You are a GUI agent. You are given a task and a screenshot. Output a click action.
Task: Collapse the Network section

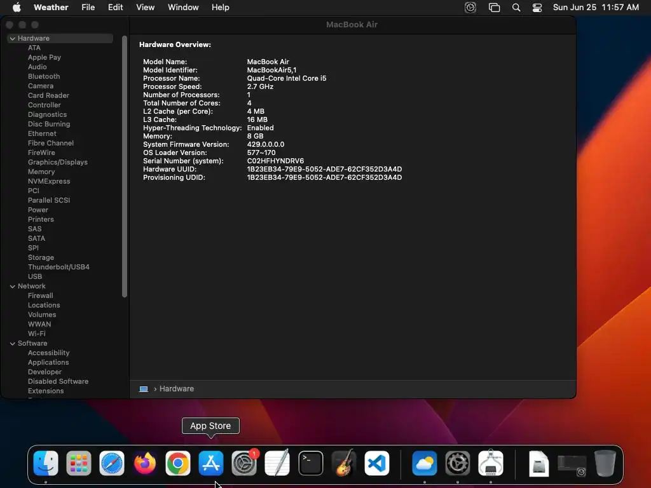click(x=13, y=286)
